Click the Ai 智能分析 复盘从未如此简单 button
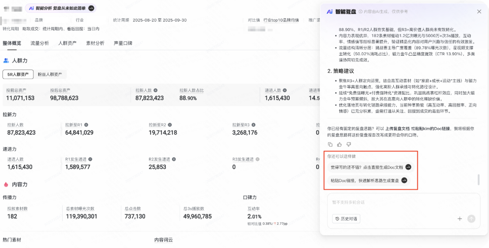Screen dimensions: 489x248 (x=61, y=8)
